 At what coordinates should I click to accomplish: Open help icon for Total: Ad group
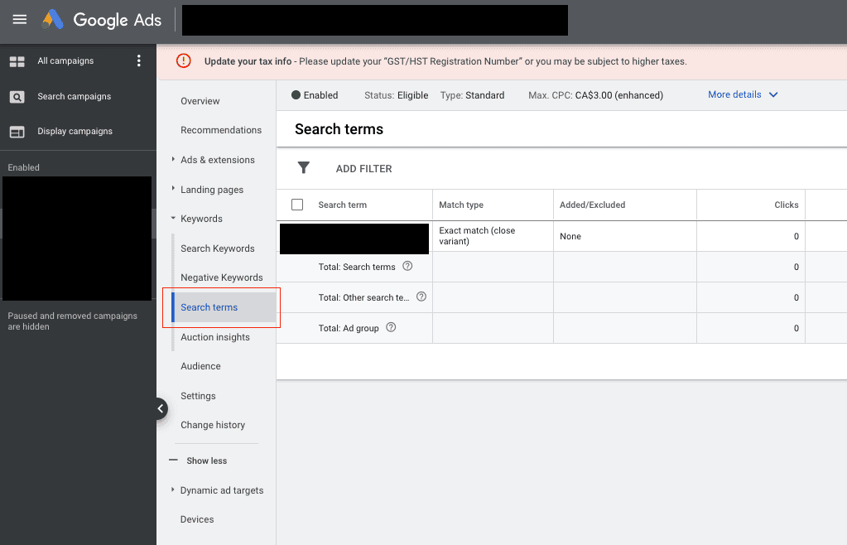(391, 328)
